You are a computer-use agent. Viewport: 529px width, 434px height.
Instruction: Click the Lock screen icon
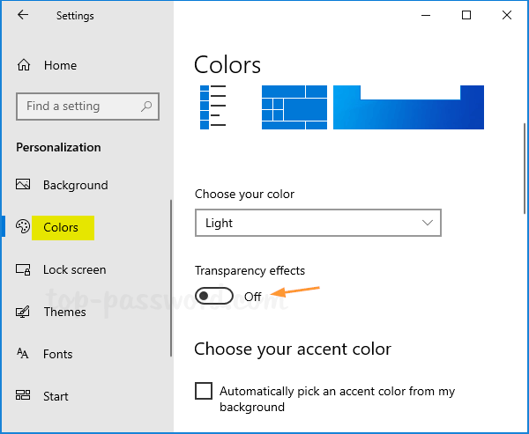23,269
